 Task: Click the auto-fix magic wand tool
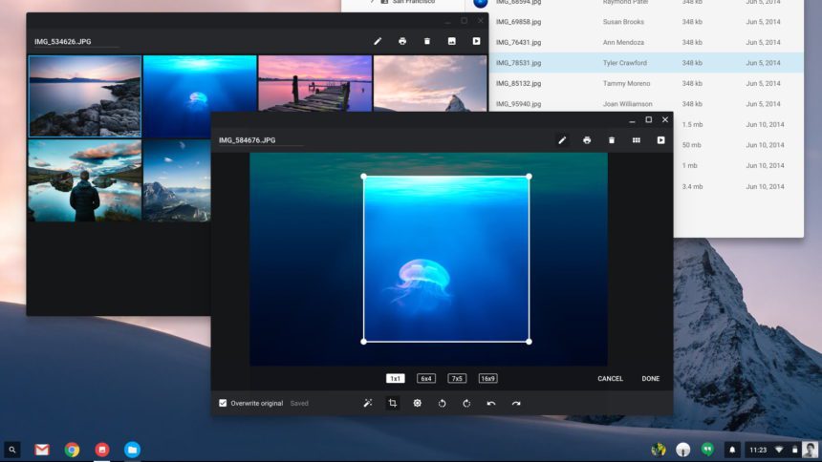(x=367, y=403)
